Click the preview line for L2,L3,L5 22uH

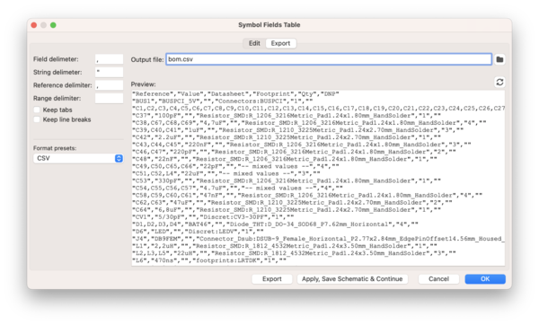tap(295, 253)
